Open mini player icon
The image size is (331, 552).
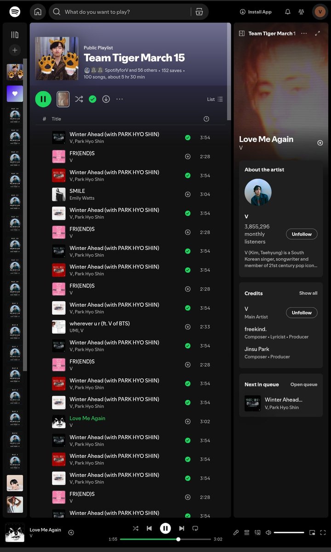tap(312, 533)
